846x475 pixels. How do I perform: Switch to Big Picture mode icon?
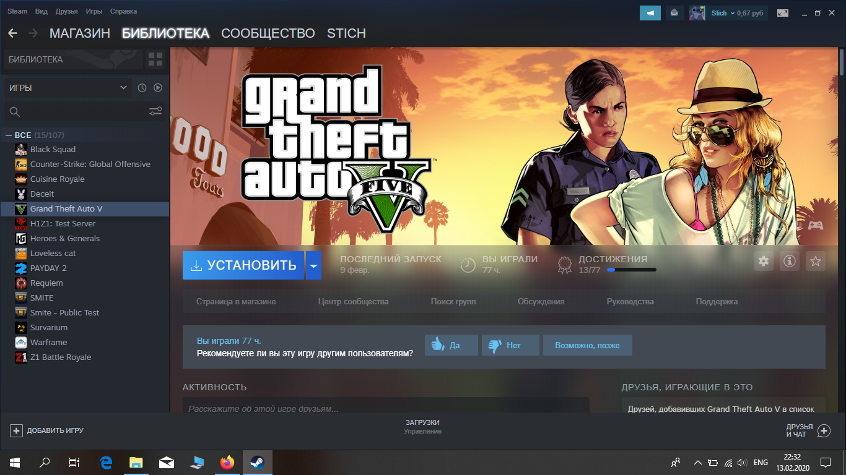(783, 12)
